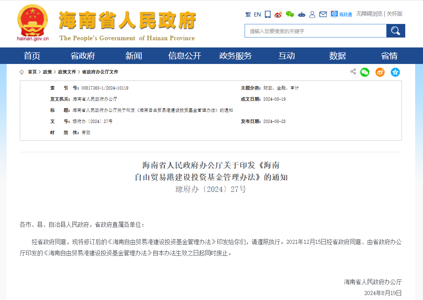
Task: Switch to traditional Chinese with 繁
Action: pyautogui.click(x=248, y=14)
